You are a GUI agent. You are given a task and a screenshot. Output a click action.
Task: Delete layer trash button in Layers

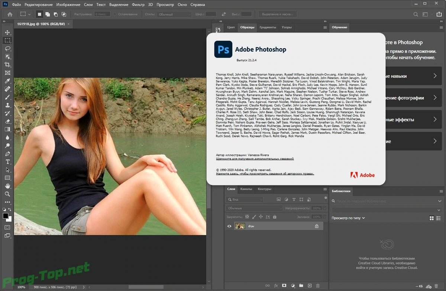click(317, 286)
